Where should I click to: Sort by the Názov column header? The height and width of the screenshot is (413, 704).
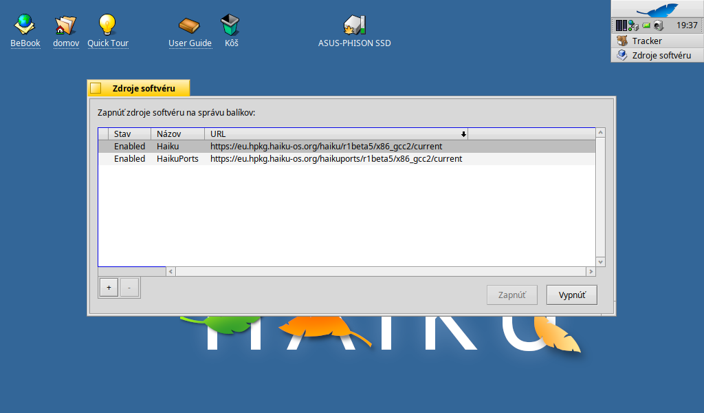178,134
